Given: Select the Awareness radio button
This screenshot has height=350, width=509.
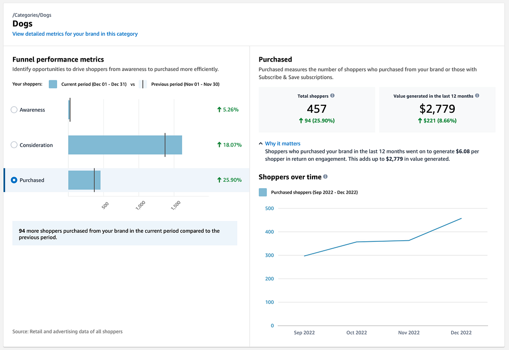Looking at the screenshot, I should pyautogui.click(x=14, y=110).
